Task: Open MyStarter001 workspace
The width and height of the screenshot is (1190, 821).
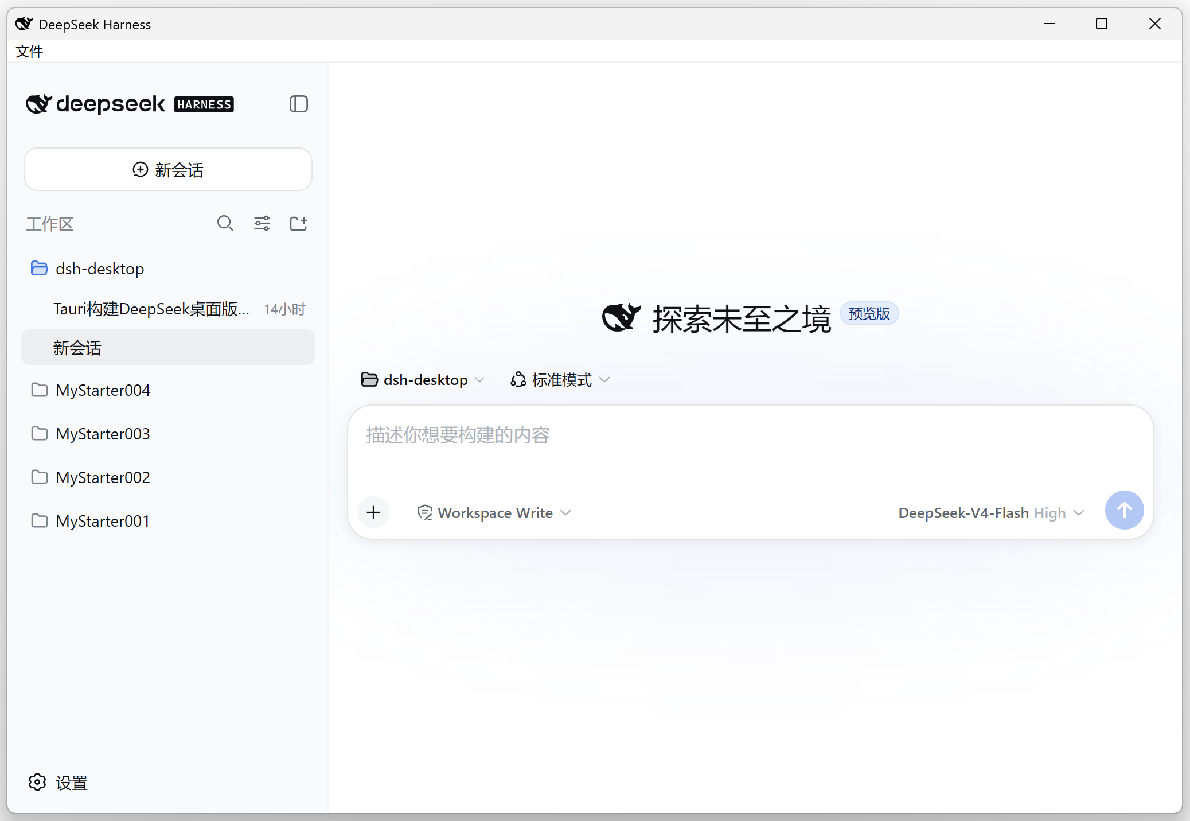Action: click(168, 521)
